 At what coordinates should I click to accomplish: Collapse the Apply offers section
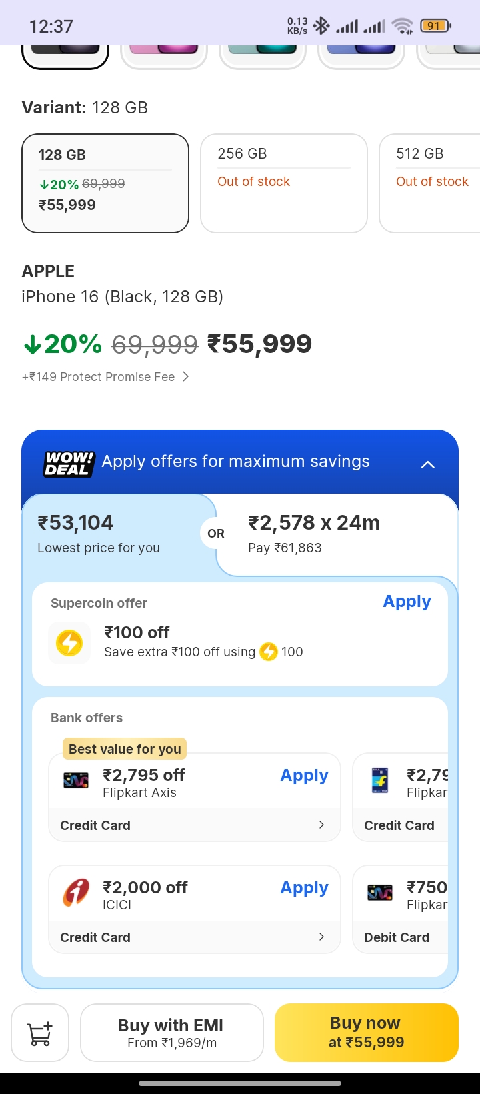point(428,464)
